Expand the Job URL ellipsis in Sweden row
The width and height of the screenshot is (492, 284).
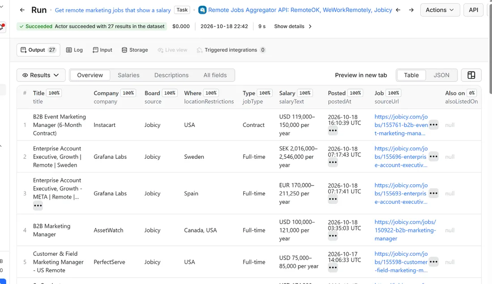(x=433, y=157)
